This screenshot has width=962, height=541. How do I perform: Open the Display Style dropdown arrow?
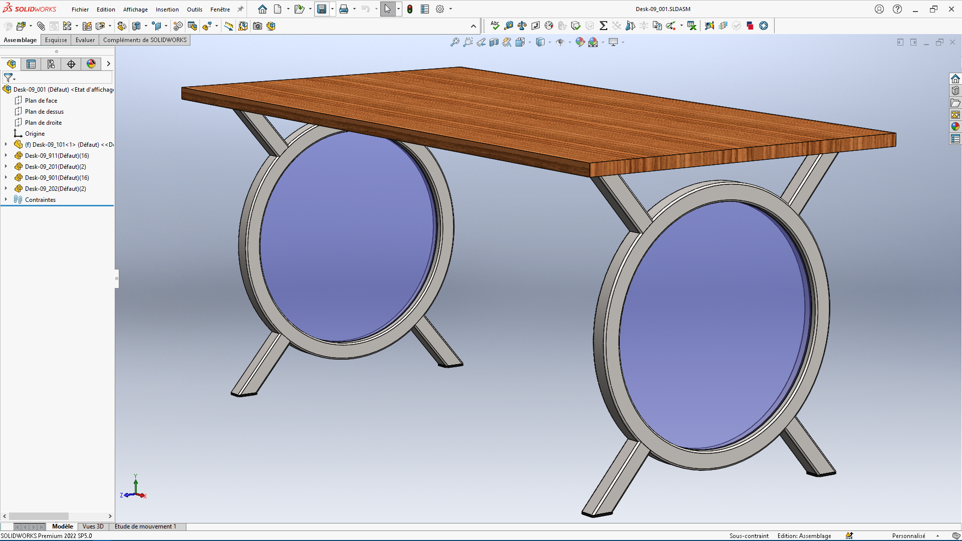pos(550,43)
